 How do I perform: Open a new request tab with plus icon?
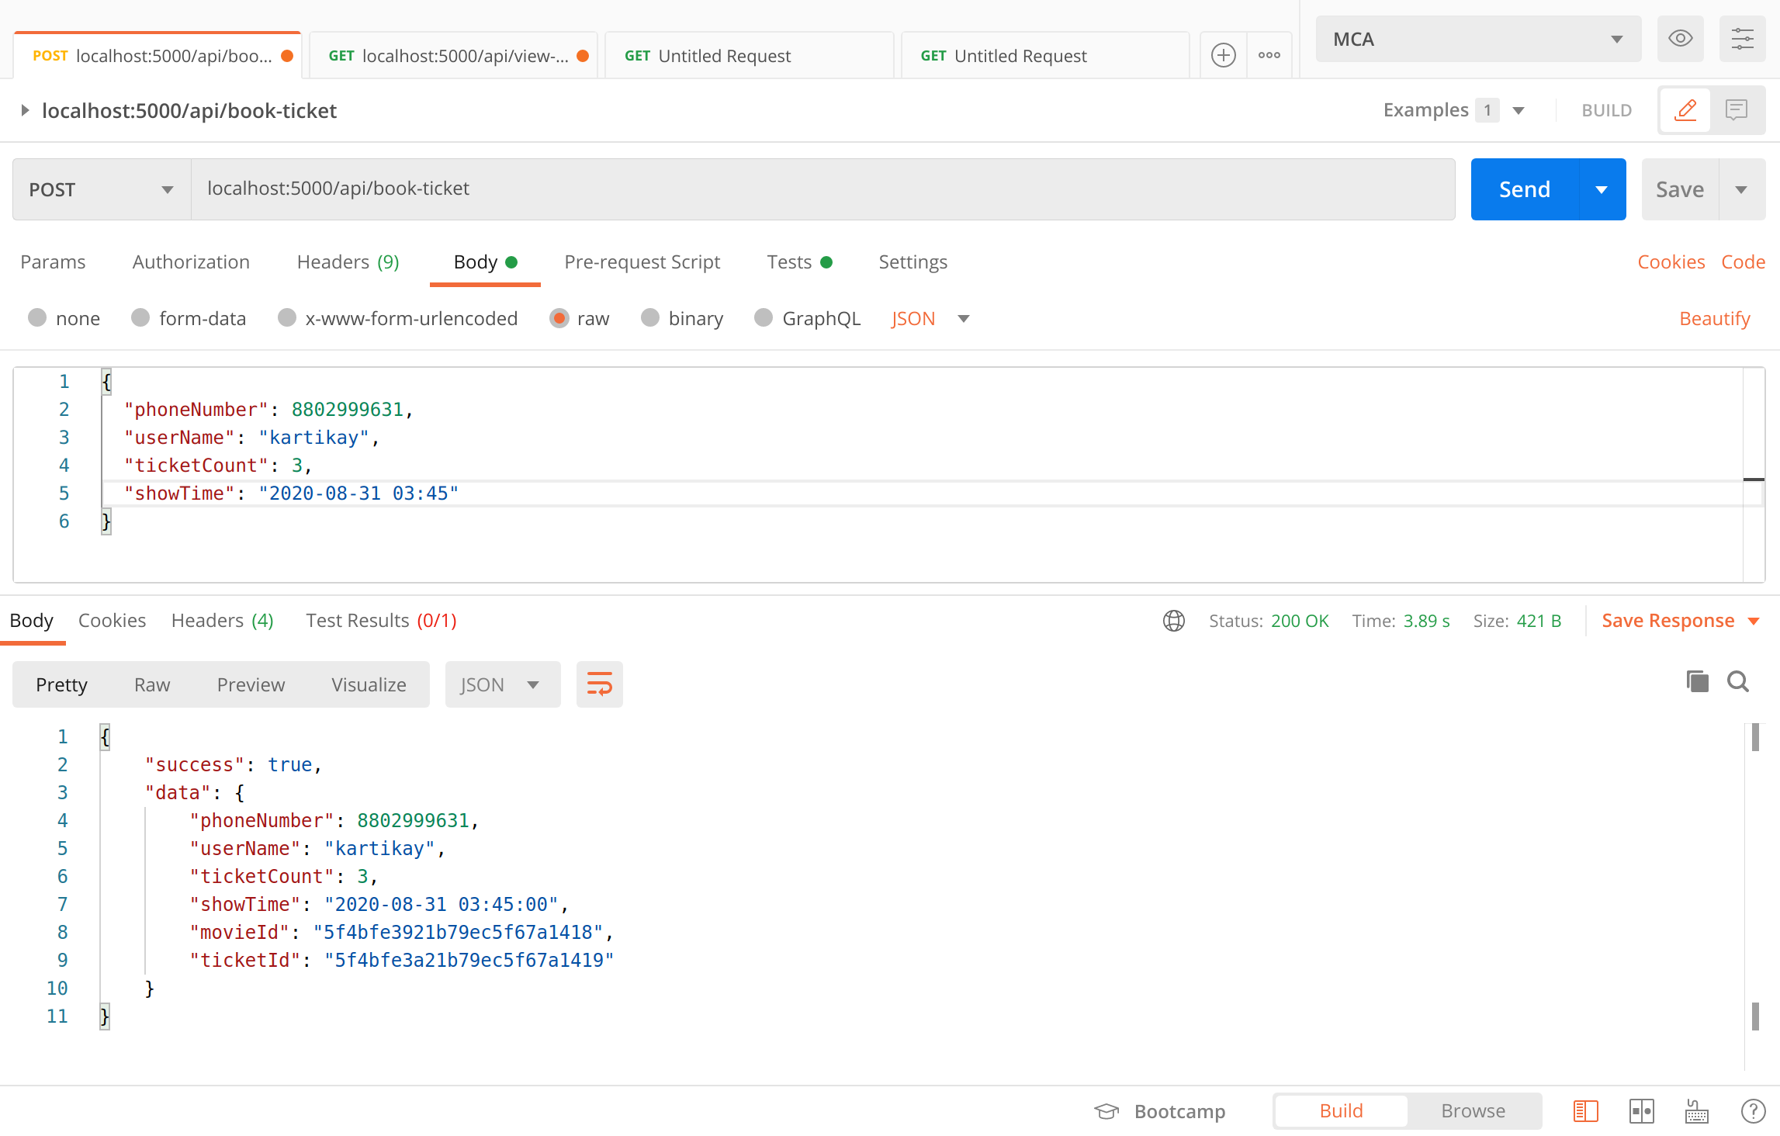pyautogui.click(x=1223, y=55)
